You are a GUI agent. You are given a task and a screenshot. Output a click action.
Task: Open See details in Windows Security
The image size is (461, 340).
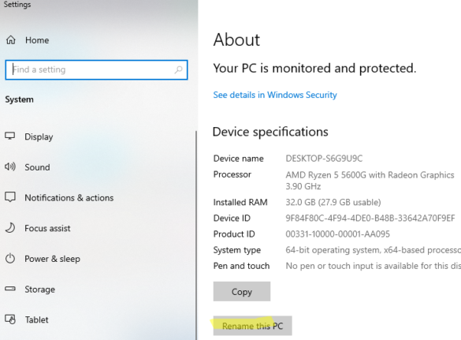click(275, 95)
